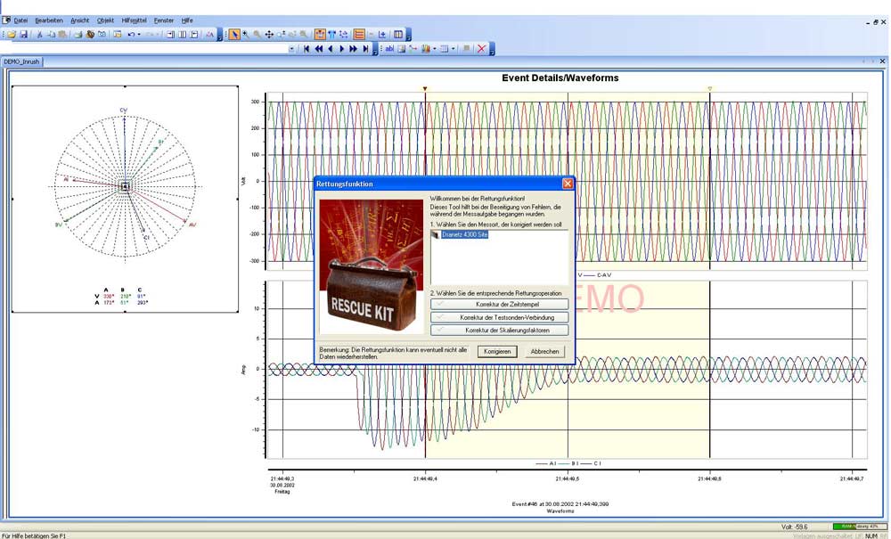Click the play next event arrow
Viewport: 891px width, 539px height.
click(342, 49)
